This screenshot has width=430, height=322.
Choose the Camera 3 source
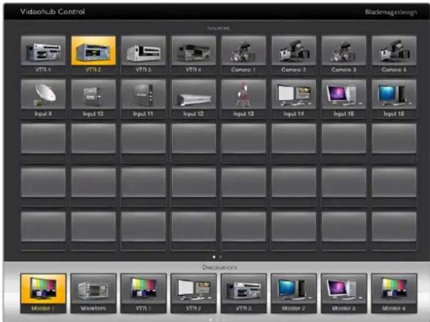(344, 54)
